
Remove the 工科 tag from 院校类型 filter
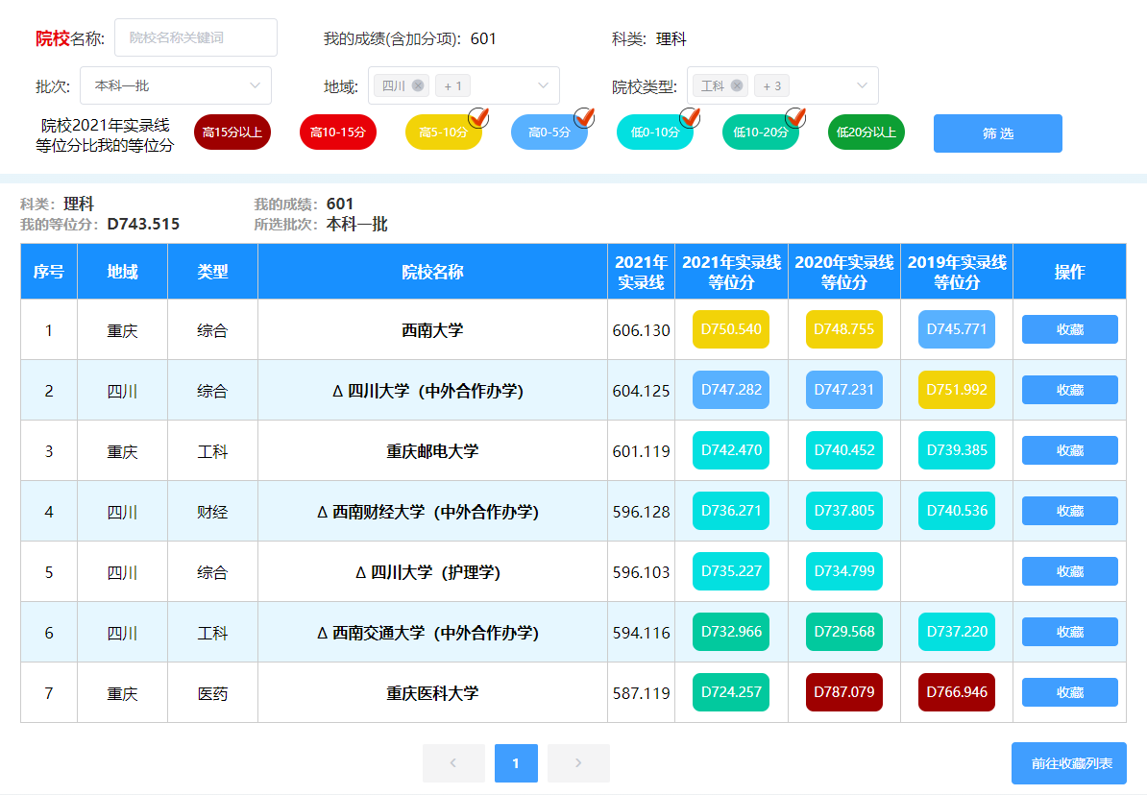[x=737, y=85]
